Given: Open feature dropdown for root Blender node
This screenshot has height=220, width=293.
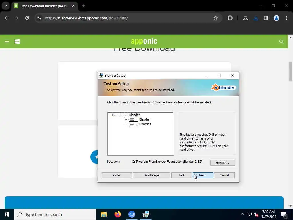Looking at the screenshot, I should pyautogui.click(x=124, y=115).
